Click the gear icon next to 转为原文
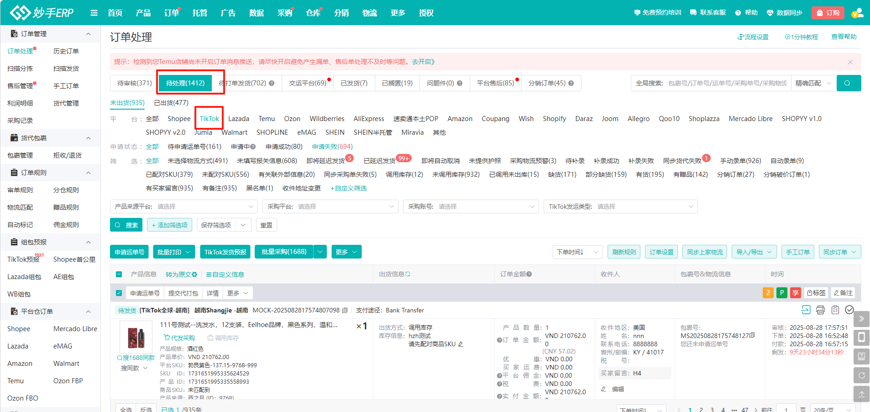This screenshot has width=870, height=412. 195,275
